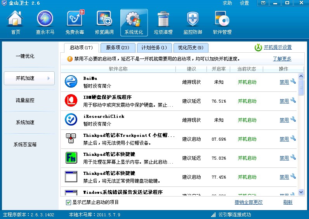Click the list scrollbar up arrow
This screenshot has width=309, height=219.
[x=301, y=76]
